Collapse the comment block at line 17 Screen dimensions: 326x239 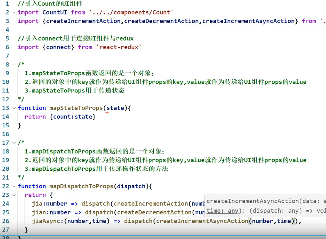point(14,143)
